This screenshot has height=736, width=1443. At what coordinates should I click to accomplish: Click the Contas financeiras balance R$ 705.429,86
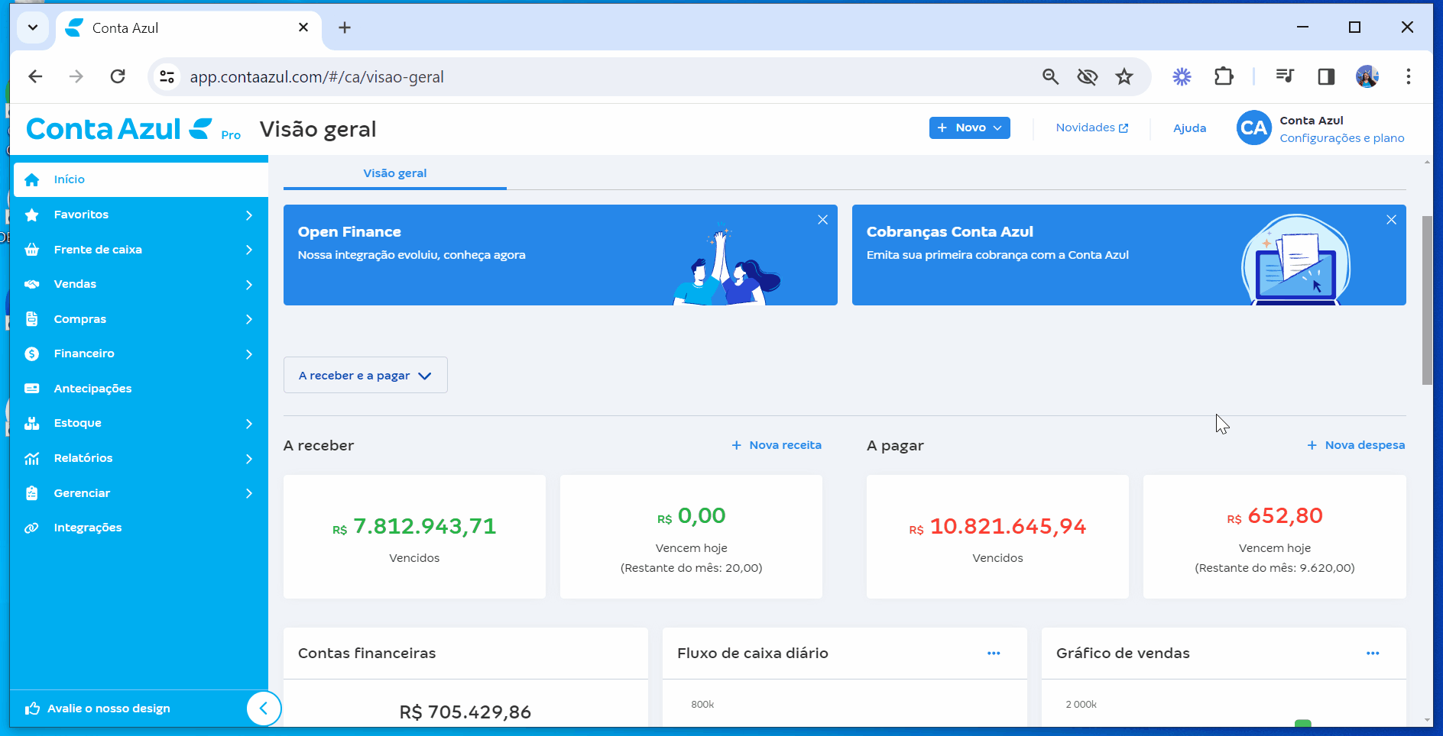tap(465, 712)
